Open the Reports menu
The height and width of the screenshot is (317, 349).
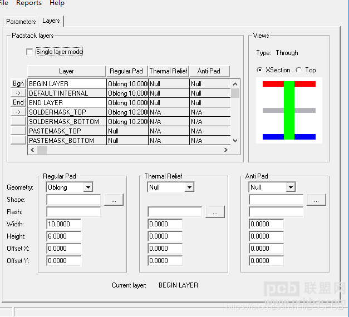click(29, 3)
